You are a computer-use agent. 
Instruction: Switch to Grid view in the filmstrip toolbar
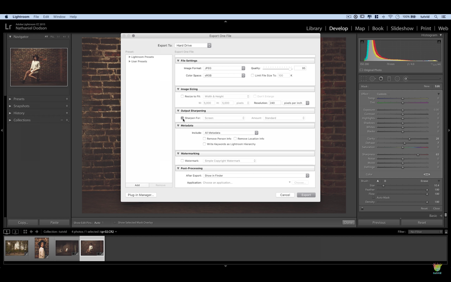tap(25, 232)
